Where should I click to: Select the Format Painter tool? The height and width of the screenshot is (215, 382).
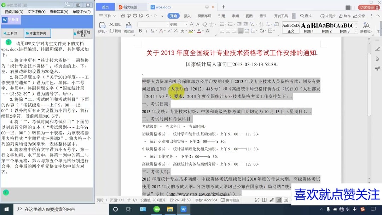point(128,28)
